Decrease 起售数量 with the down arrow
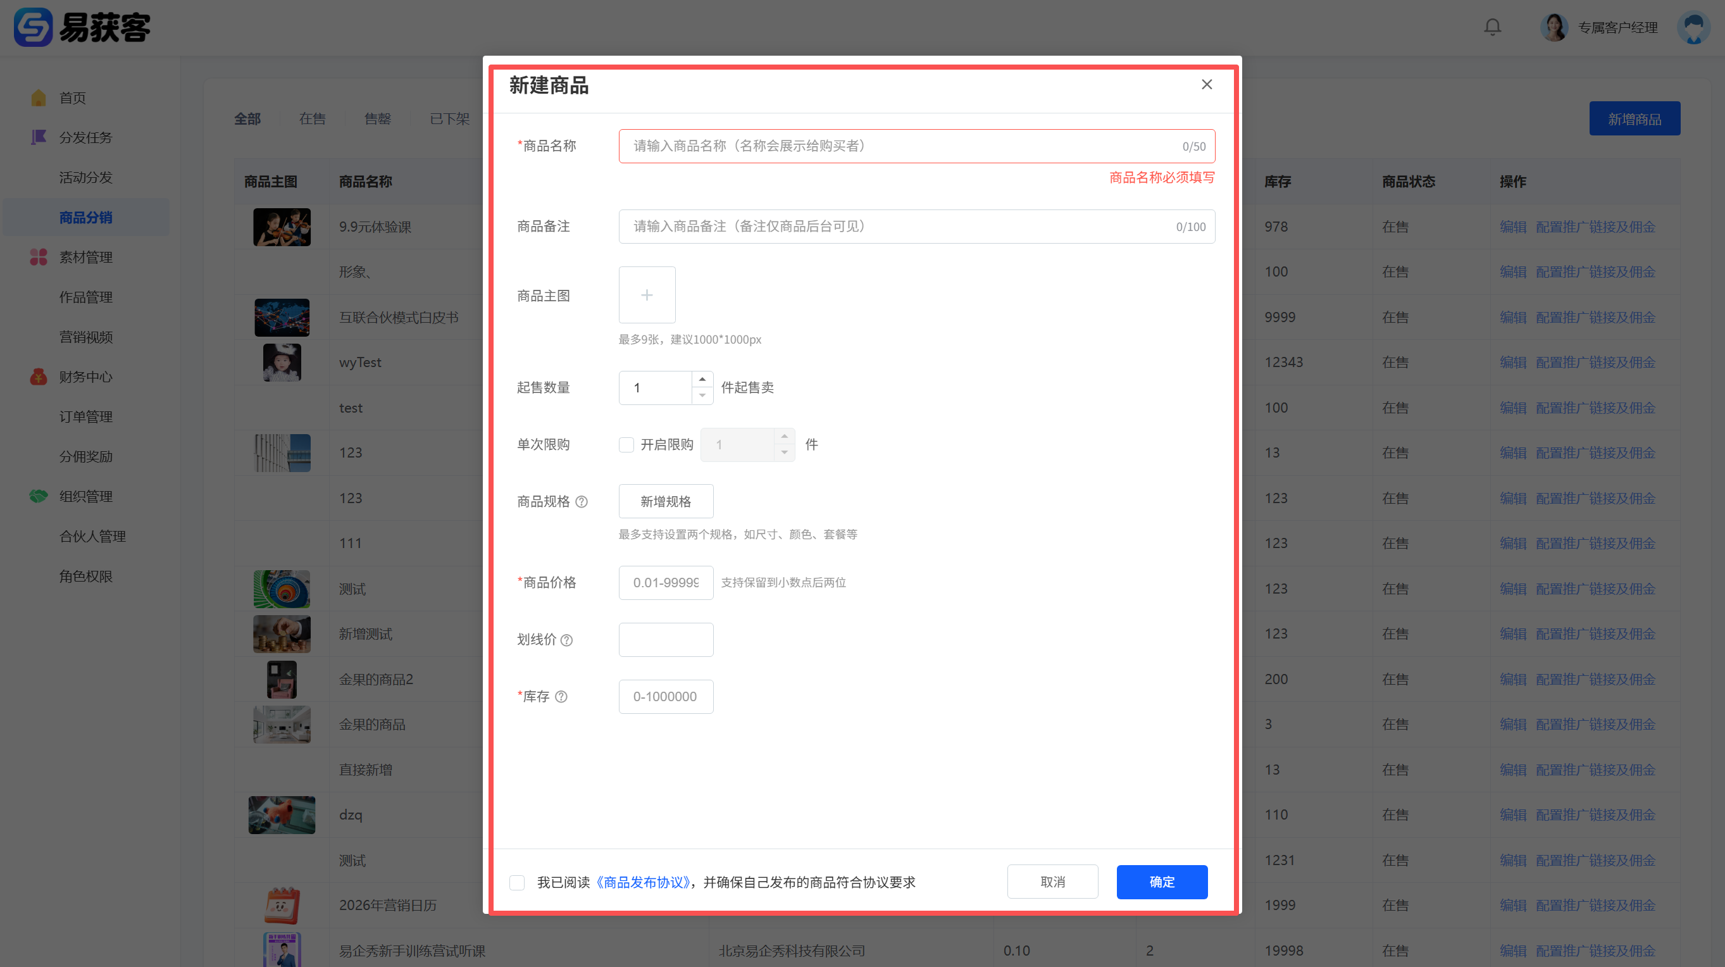Viewport: 1725px width, 967px height. 702,396
